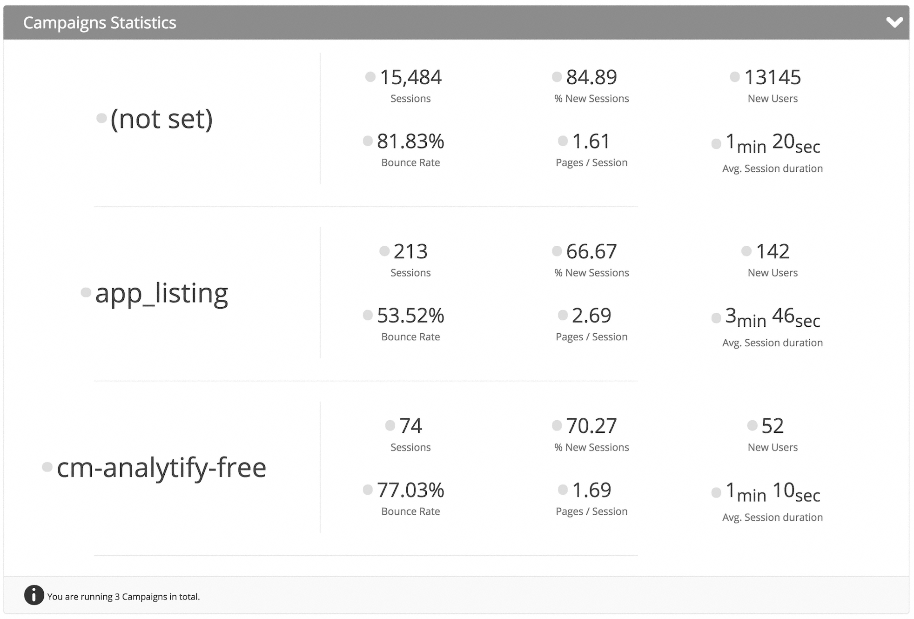Click the 142 new users value

773,252
